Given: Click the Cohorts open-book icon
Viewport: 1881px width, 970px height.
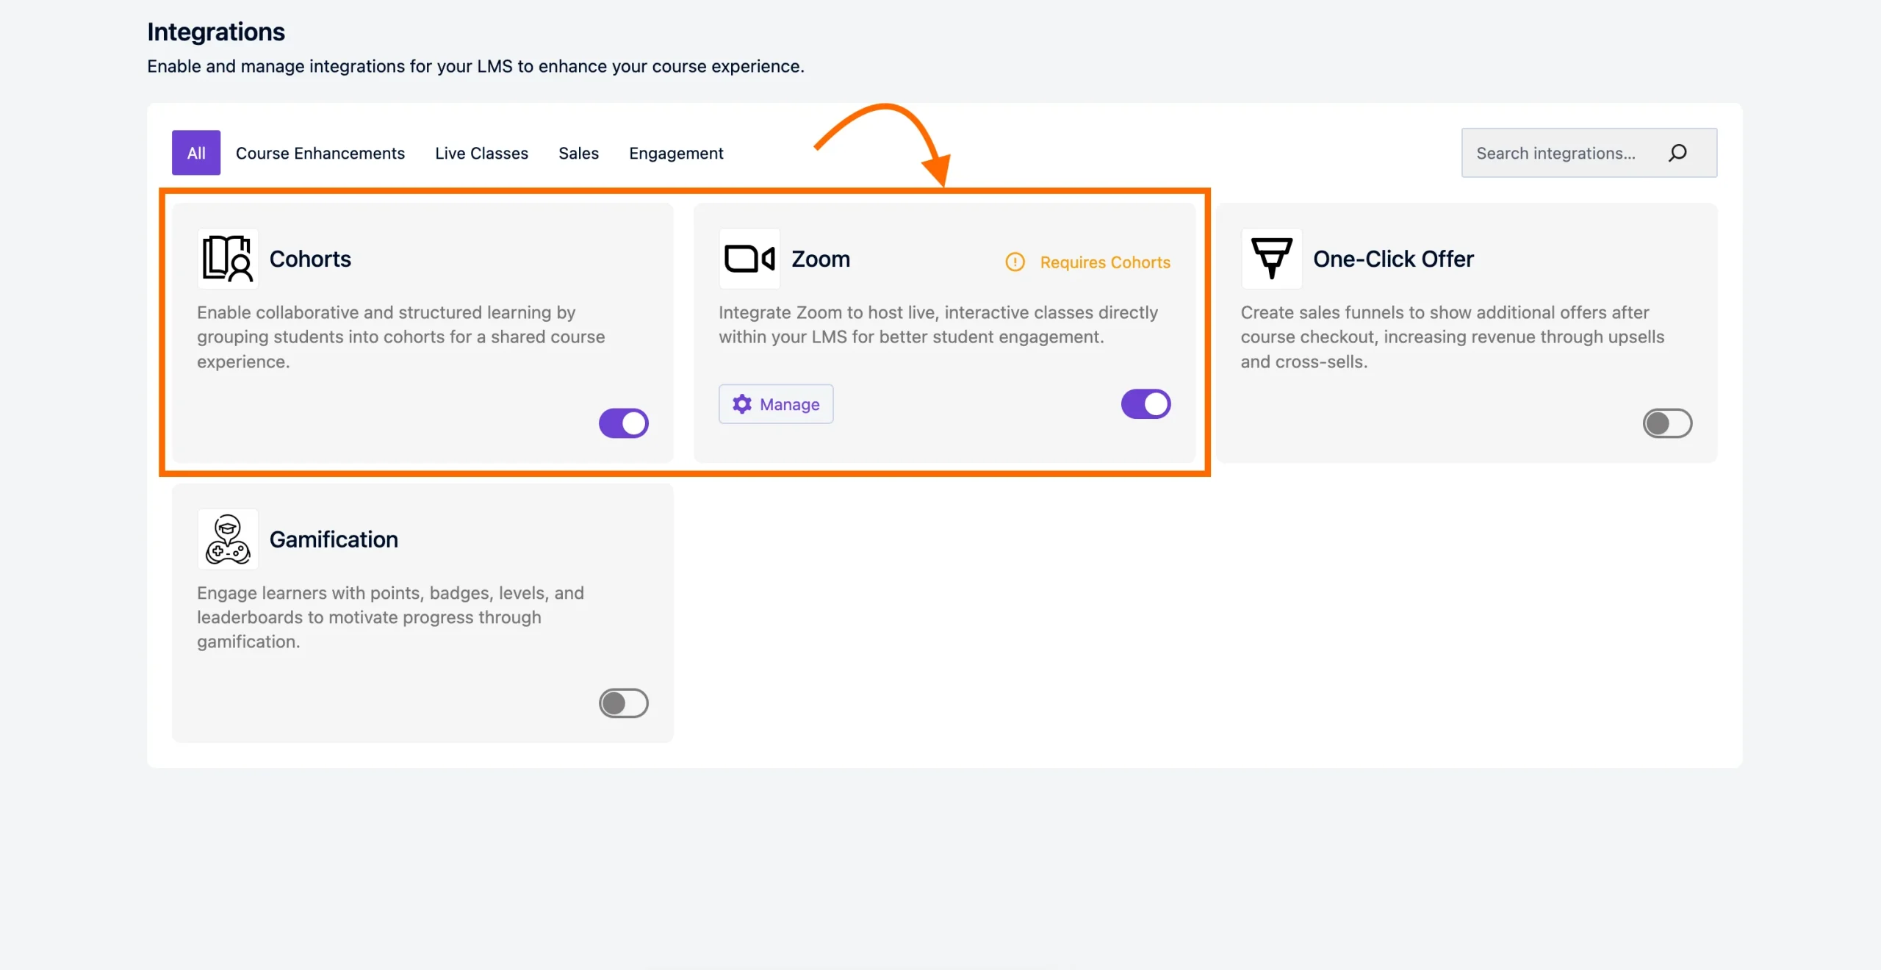Looking at the screenshot, I should pos(227,259).
